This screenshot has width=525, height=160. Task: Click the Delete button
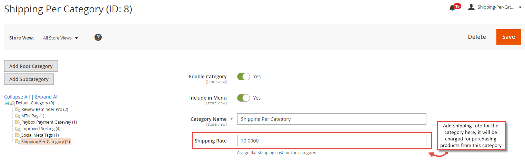477,37
